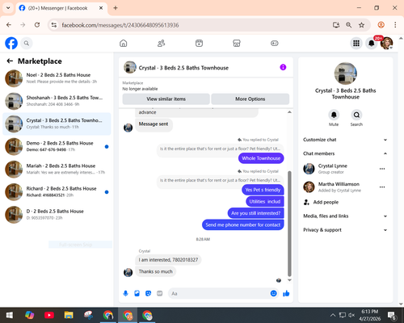
Task: Open options for Martha Williamson member
Action: [382, 187]
